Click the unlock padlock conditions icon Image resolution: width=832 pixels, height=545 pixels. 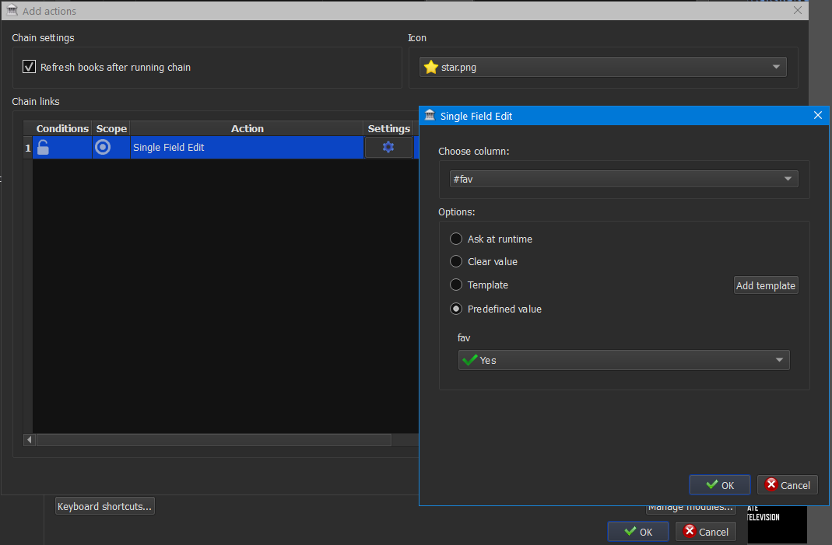44,148
